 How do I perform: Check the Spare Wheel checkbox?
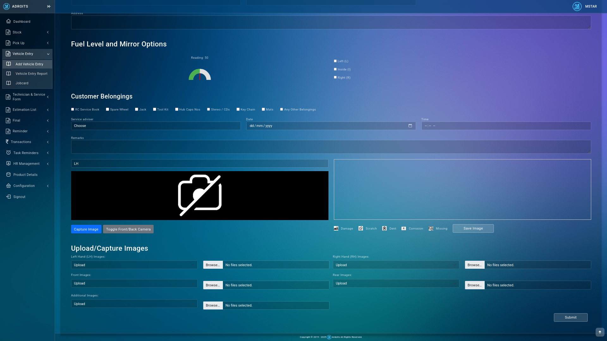tap(107, 109)
